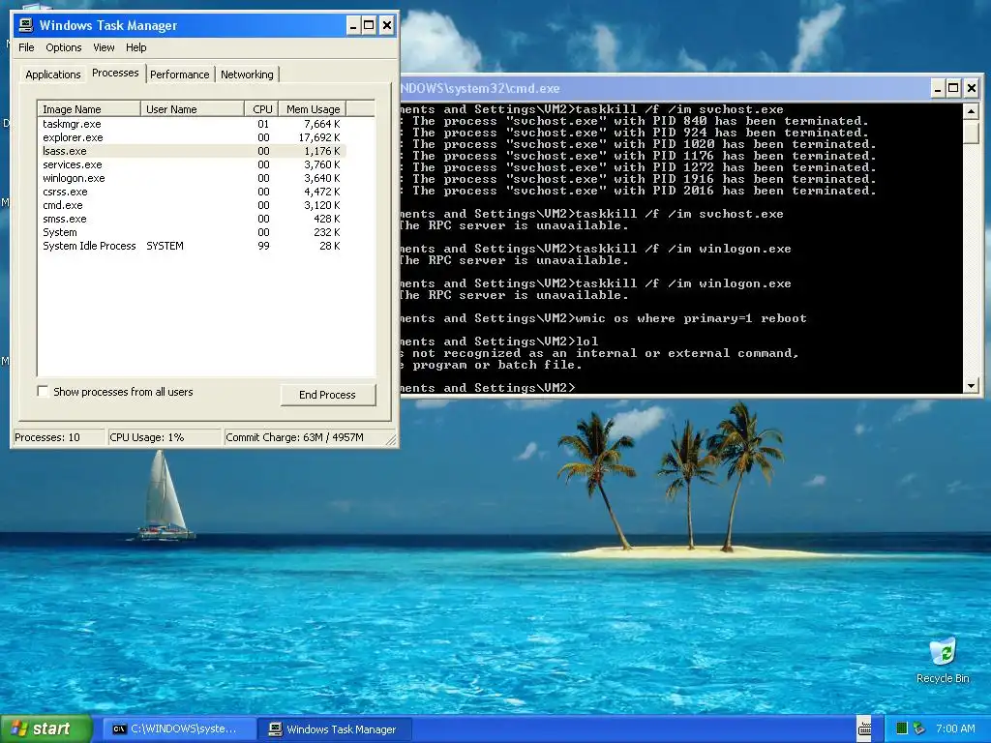Click the green Task Manager CPU tray icon
Screen dimensions: 991x743
point(902,728)
